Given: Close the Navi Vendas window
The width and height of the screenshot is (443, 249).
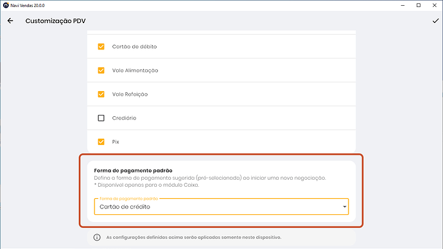Looking at the screenshot, I should click(x=435, y=5).
